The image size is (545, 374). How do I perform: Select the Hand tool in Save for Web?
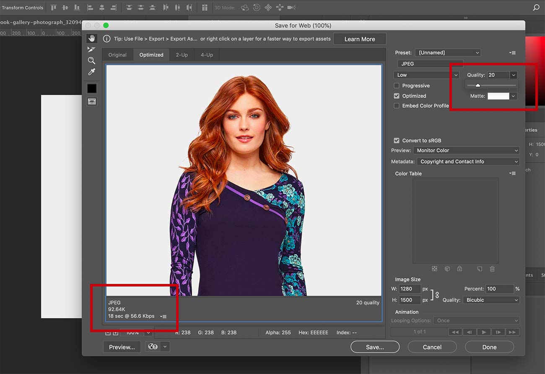click(91, 39)
